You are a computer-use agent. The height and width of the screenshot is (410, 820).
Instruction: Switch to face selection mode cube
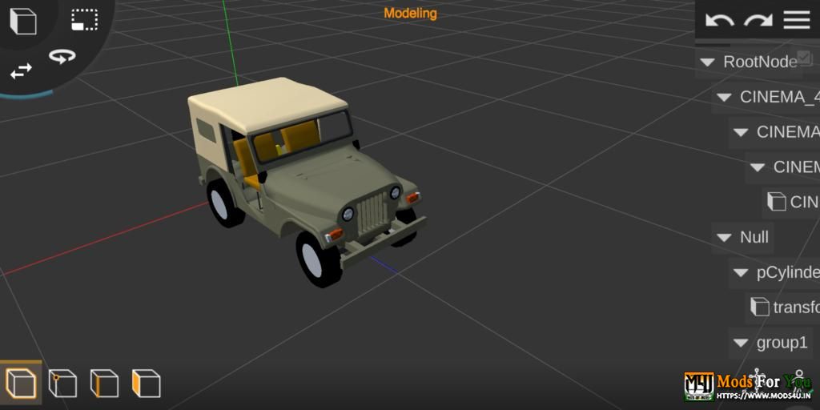point(146,384)
